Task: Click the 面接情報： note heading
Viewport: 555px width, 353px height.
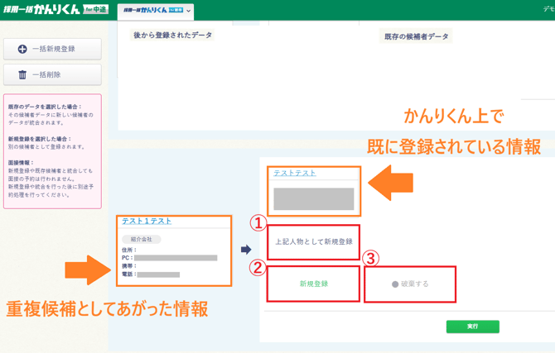Action: [21, 163]
